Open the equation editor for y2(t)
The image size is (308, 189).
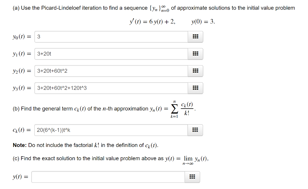click(195, 71)
